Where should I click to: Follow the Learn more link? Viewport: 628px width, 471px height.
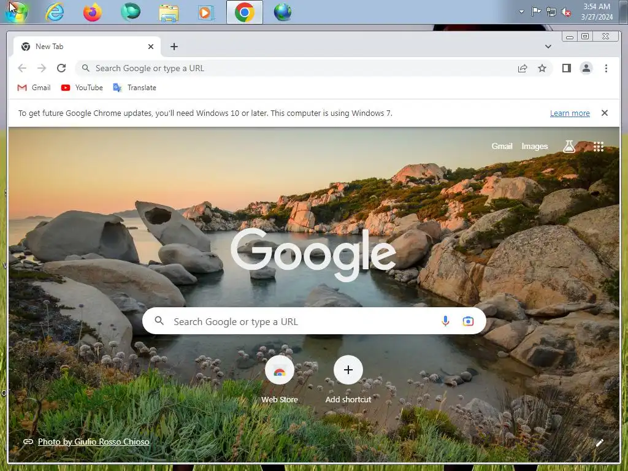point(570,113)
